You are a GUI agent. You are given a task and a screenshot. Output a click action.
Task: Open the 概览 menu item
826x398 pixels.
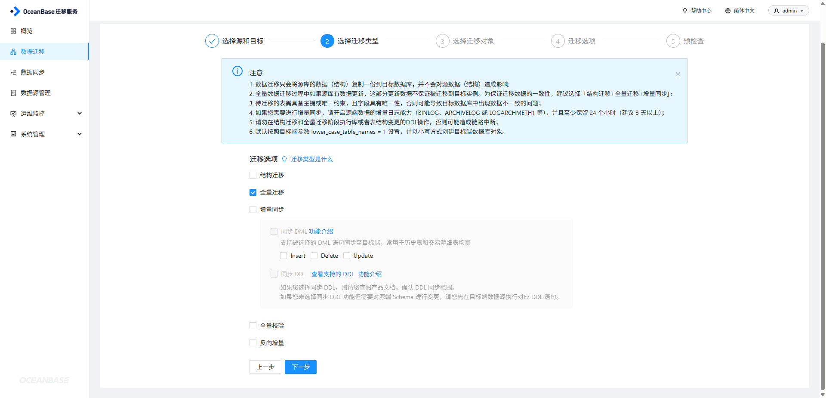pos(44,31)
